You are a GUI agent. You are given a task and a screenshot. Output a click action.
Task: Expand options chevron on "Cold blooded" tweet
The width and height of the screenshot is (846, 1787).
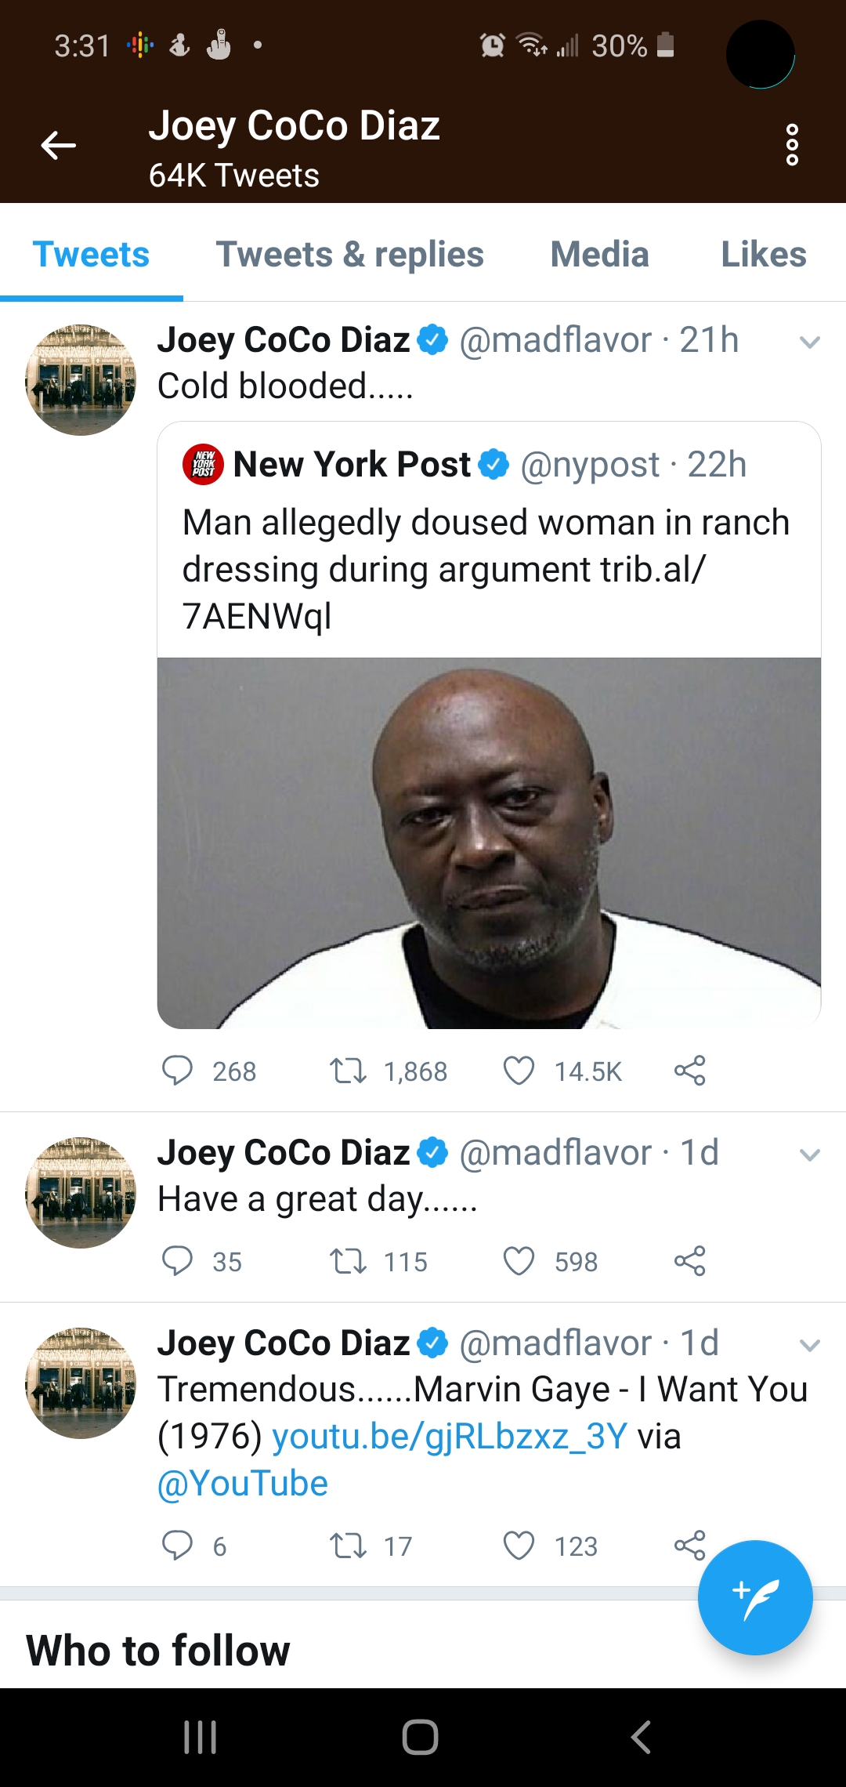[x=809, y=342]
